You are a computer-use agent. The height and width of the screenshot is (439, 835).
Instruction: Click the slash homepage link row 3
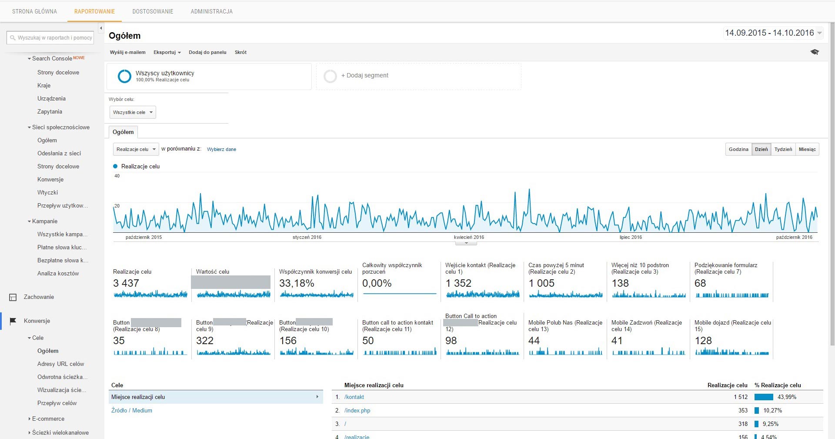pos(345,424)
